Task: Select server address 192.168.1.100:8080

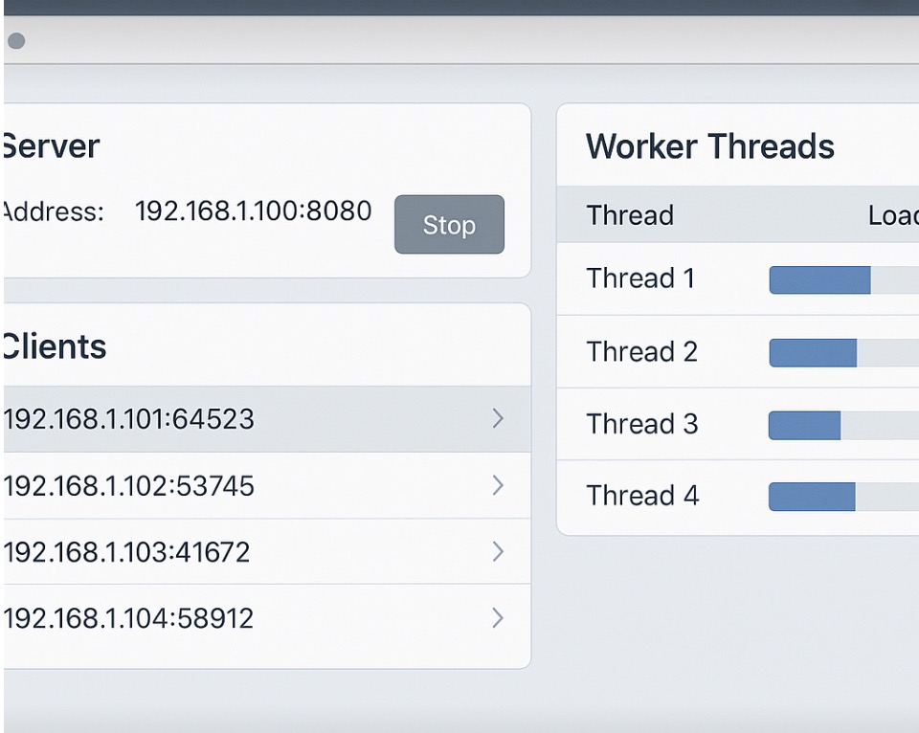Action: [253, 211]
